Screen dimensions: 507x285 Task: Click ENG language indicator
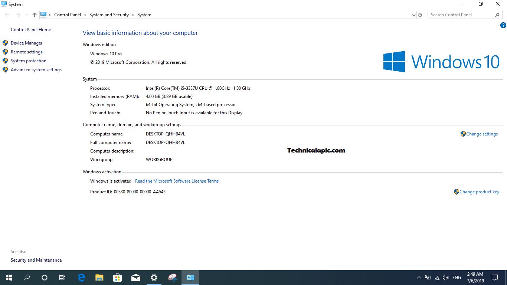[x=457, y=278]
